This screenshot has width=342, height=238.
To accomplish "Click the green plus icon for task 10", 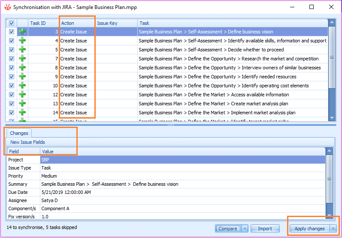I will [x=22, y=86].
